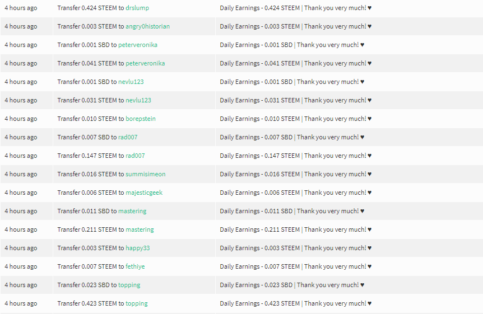Go to the summisimeon profile link

(145, 174)
